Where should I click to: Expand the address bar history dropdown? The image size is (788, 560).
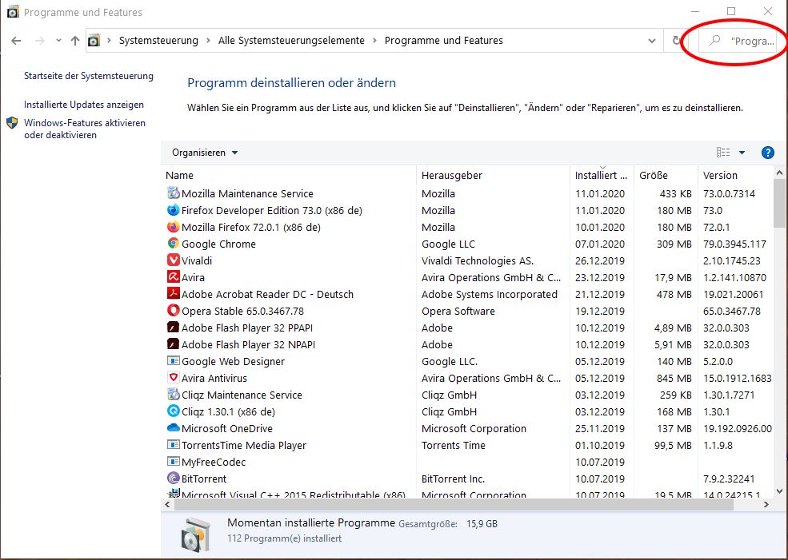(652, 41)
